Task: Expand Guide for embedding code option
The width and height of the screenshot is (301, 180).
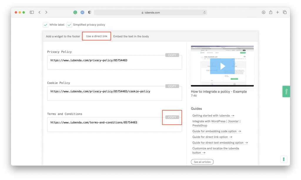Action: click(x=217, y=131)
